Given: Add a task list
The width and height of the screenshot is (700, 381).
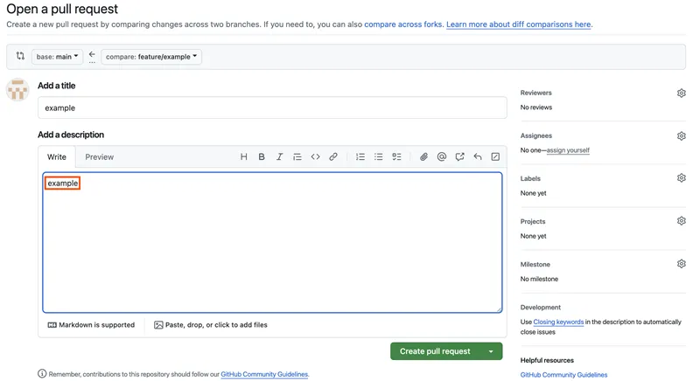Looking at the screenshot, I should pyautogui.click(x=396, y=157).
